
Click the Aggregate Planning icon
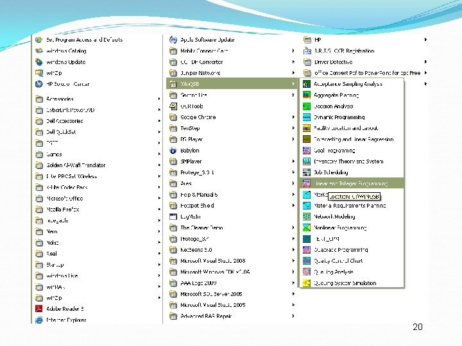click(x=307, y=95)
